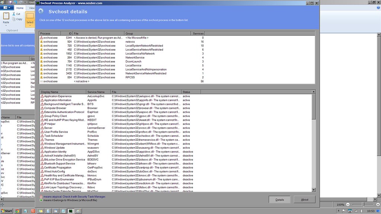This screenshot has width=381, height=214.
Task: Click the Paint zoom in button
Action: pyautogui.click(x=378, y=205)
